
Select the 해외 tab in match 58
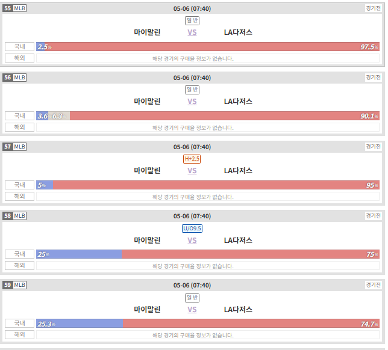coord(19,265)
